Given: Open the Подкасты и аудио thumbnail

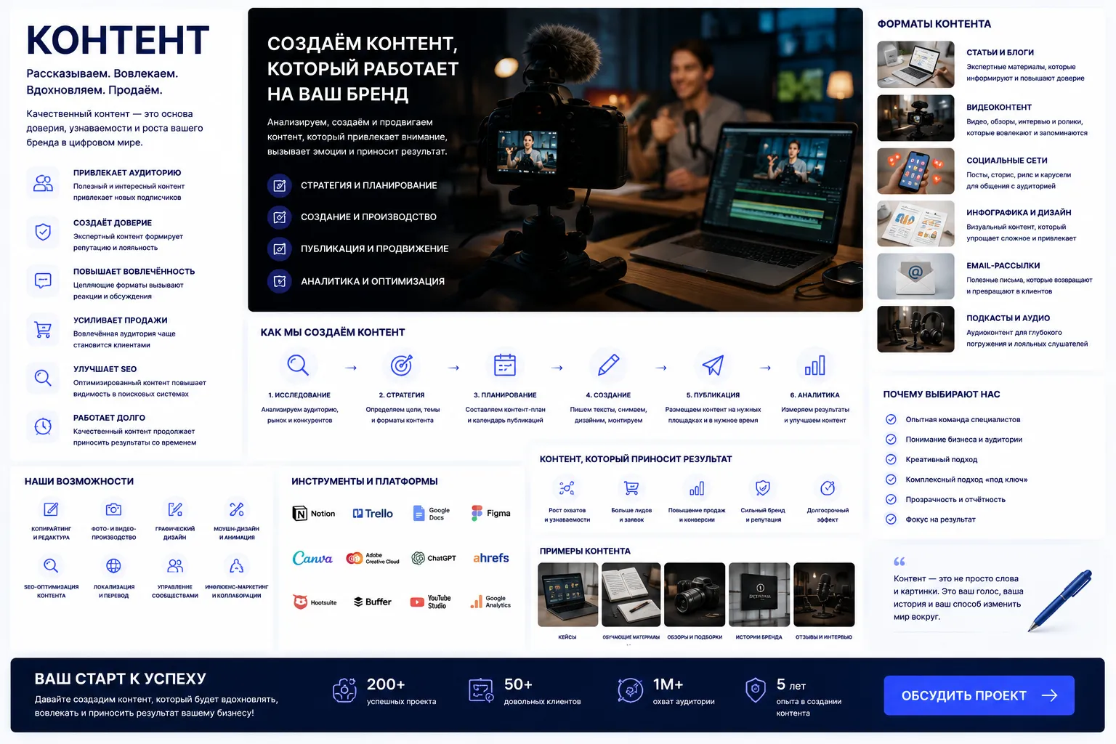Looking at the screenshot, I should pyautogui.click(x=915, y=329).
